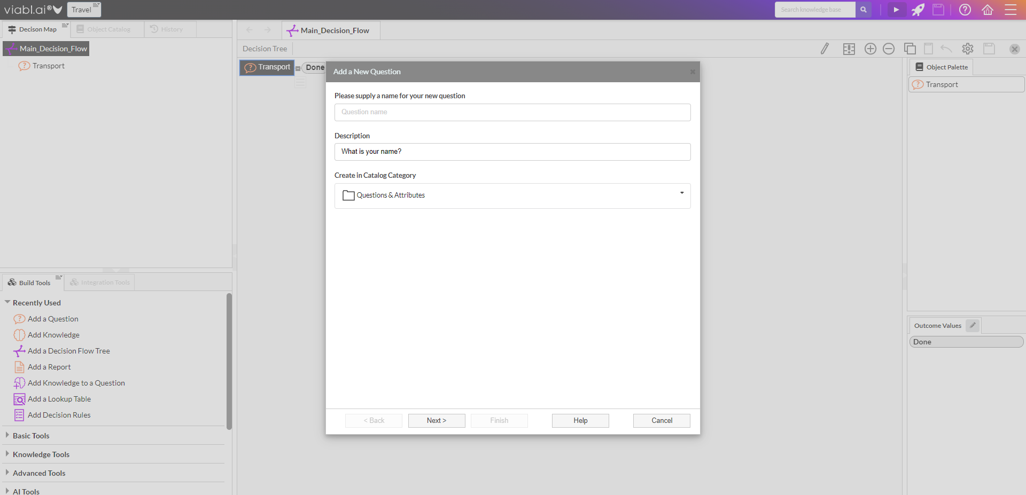The width and height of the screenshot is (1026, 495).
Task: Click the copy icon in tree toolbar
Action: tap(910, 49)
